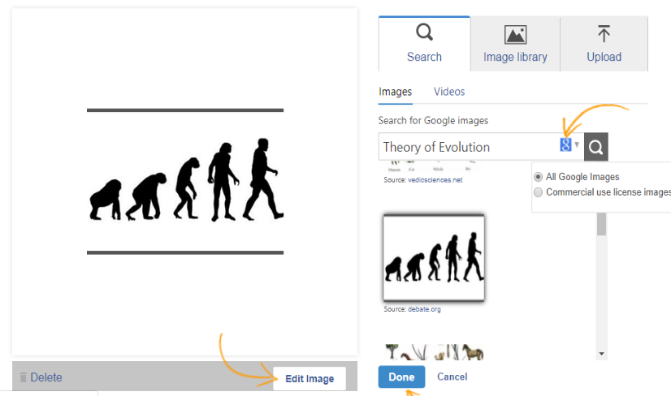Click the large evolution preview image on the left

(x=185, y=181)
